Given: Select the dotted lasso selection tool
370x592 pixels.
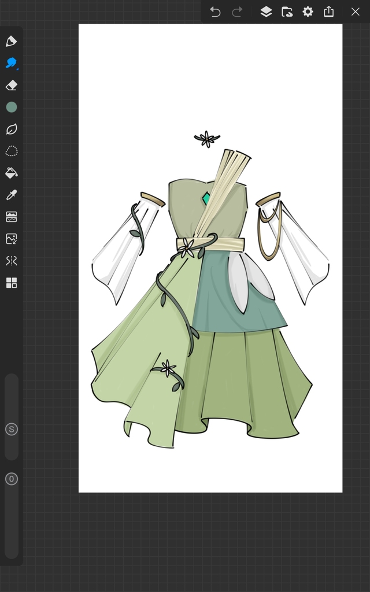Looking at the screenshot, I should pos(12,151).
